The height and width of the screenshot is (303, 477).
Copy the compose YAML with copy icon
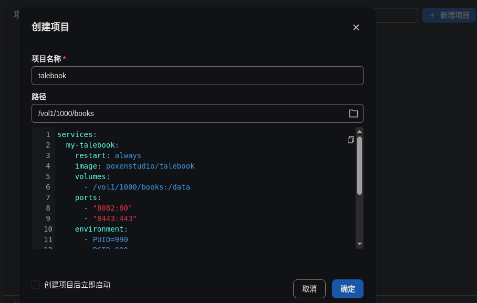[351, 140]
